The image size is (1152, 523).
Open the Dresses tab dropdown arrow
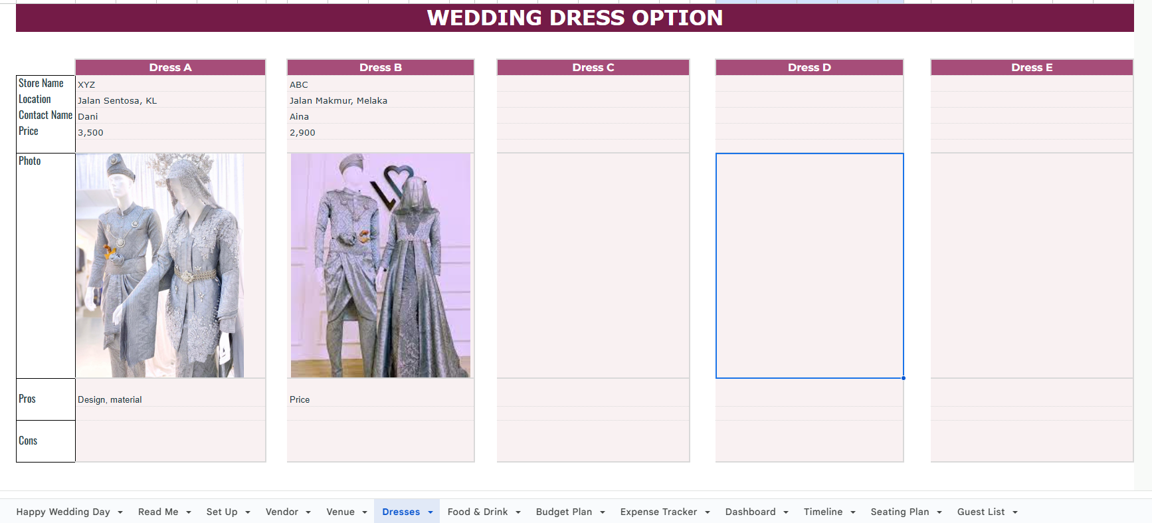pyautogui.click(x=431, y=512)
